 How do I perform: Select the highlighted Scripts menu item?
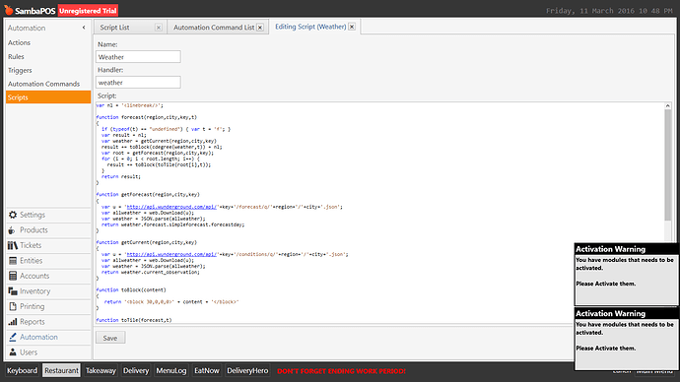point(48,97)
